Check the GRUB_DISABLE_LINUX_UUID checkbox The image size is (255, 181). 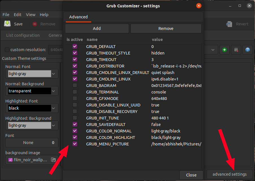coord(75,105)
